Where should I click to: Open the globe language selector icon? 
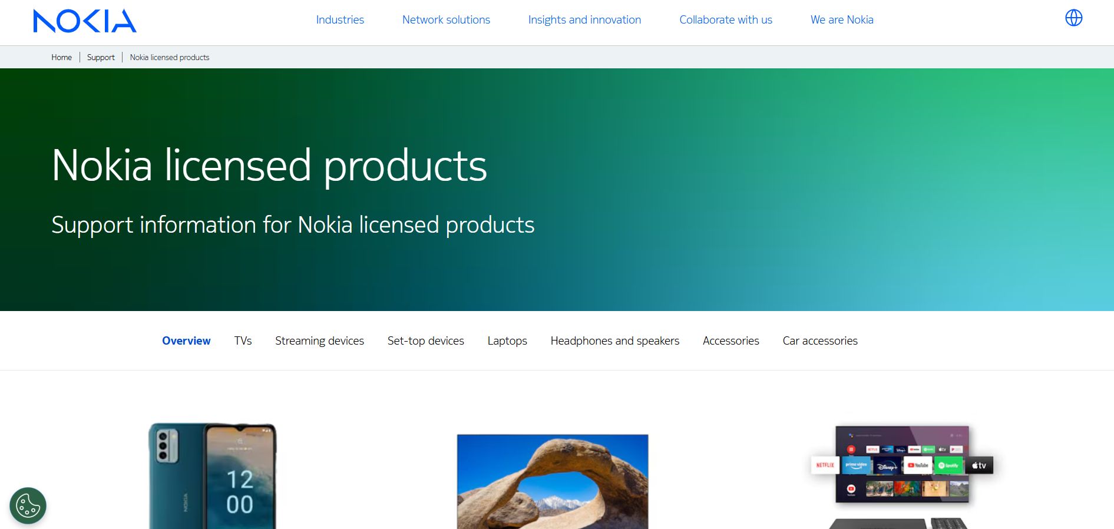click(x=1073, y=18)
